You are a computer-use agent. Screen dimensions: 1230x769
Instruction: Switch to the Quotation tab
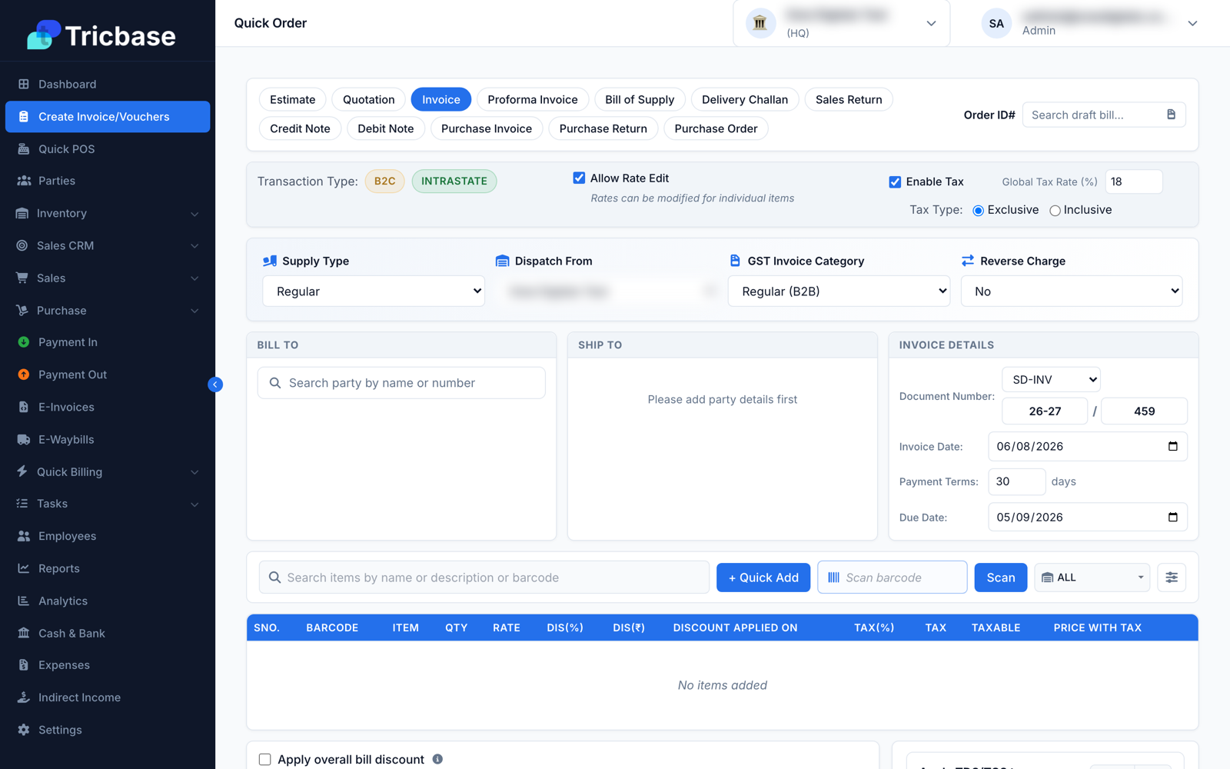[x=369, y=99]
